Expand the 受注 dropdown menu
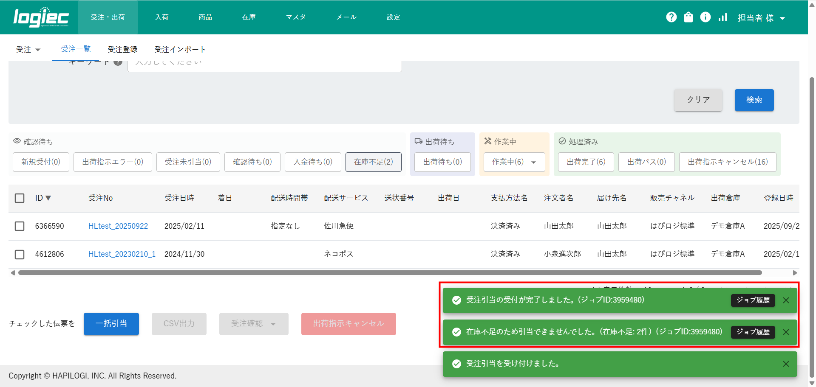 click(x=28, y=50)
